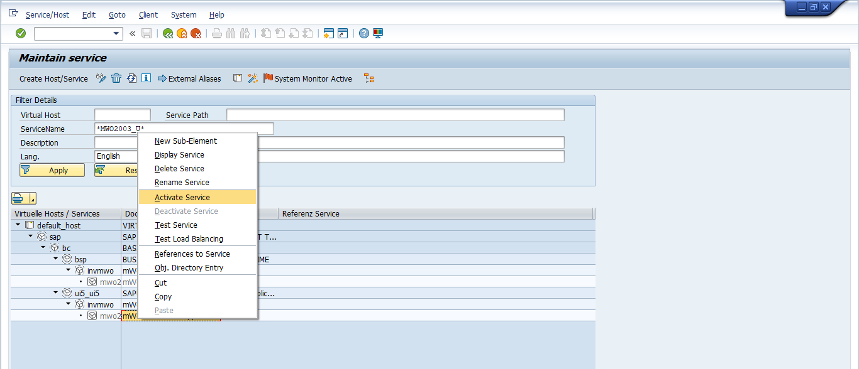The image size is (859, 369).
Task: Click the magic wand icon
Action: point(252,78)
